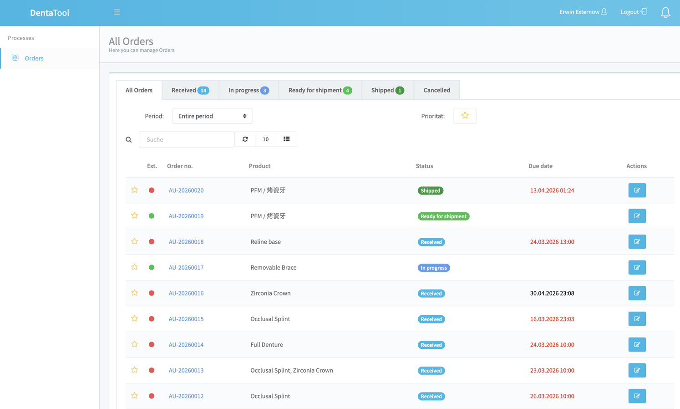Click the Suche search field

[x=187, y=139]
